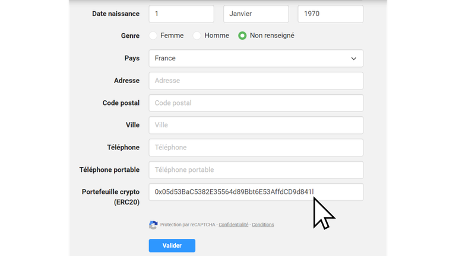This screenshot has width=456, height=256.
Task: Click the Protection par reCAPTCHA text
Action: 188,225
